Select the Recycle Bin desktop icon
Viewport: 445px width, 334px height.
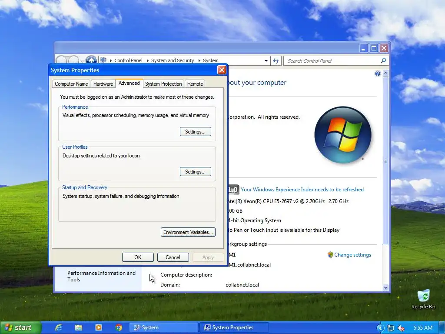(x=423, y=299)
